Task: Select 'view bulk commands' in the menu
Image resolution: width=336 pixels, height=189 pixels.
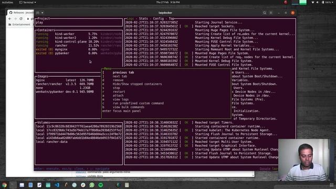Action: click(x=166, y=107)
